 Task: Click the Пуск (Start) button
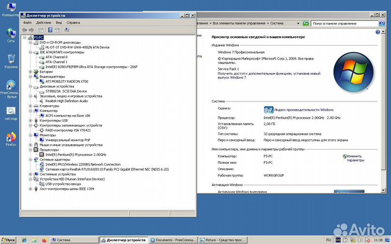point(8,240)
